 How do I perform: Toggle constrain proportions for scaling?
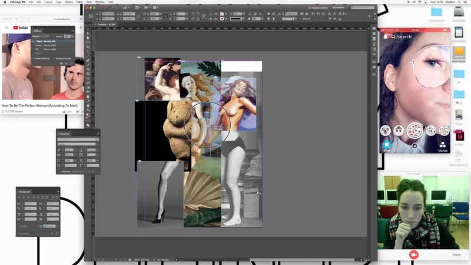point(165,16)
